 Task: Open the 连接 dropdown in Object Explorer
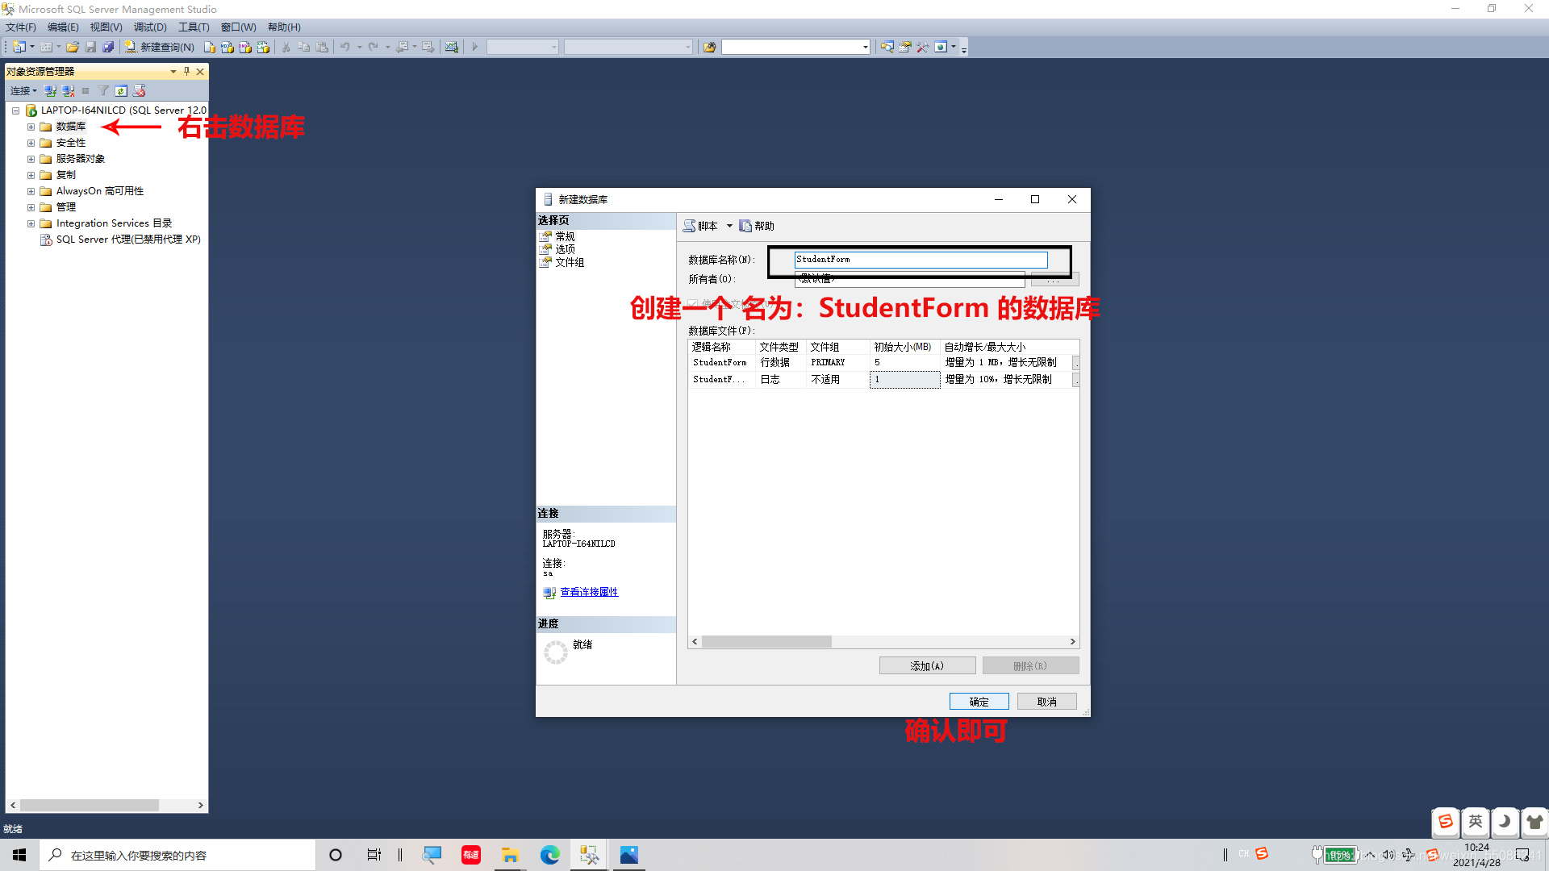click(x=23, y=91)
